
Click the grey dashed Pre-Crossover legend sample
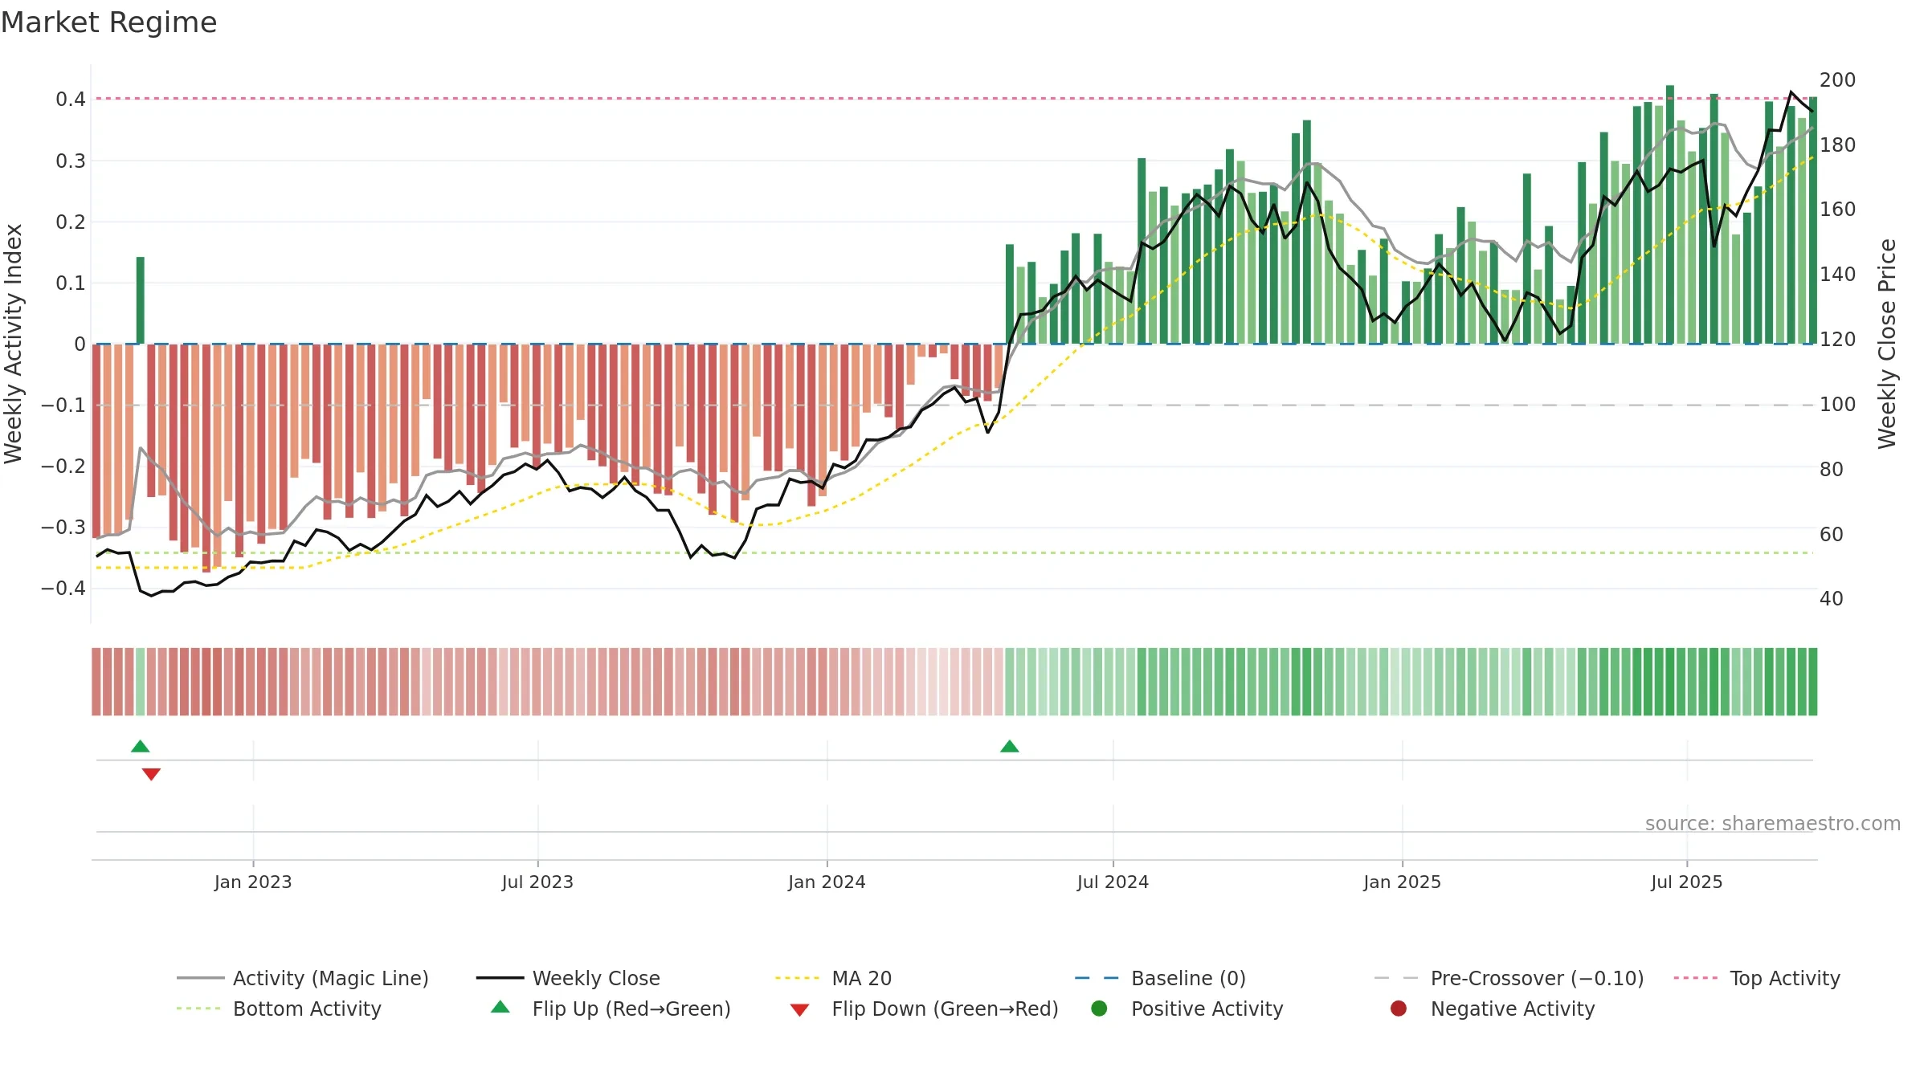(x=1396, y=978)
